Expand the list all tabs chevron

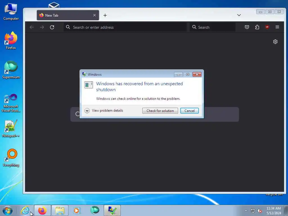click(x=239, y=15)
